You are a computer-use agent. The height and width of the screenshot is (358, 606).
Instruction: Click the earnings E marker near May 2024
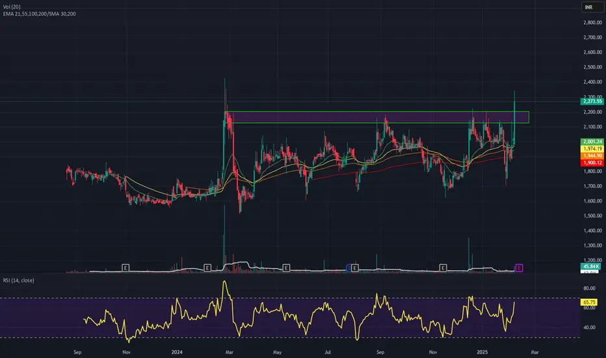pos(286,268)
